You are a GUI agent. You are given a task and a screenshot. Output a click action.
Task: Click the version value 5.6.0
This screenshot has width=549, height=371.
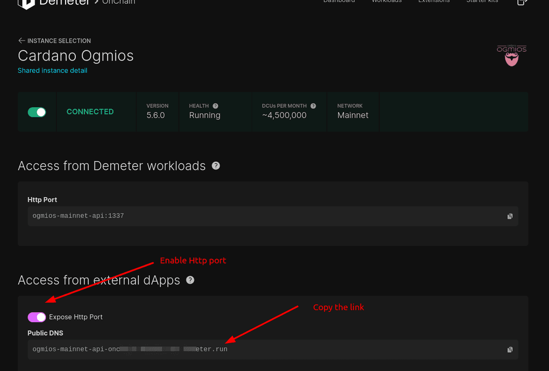coord(156,115)
